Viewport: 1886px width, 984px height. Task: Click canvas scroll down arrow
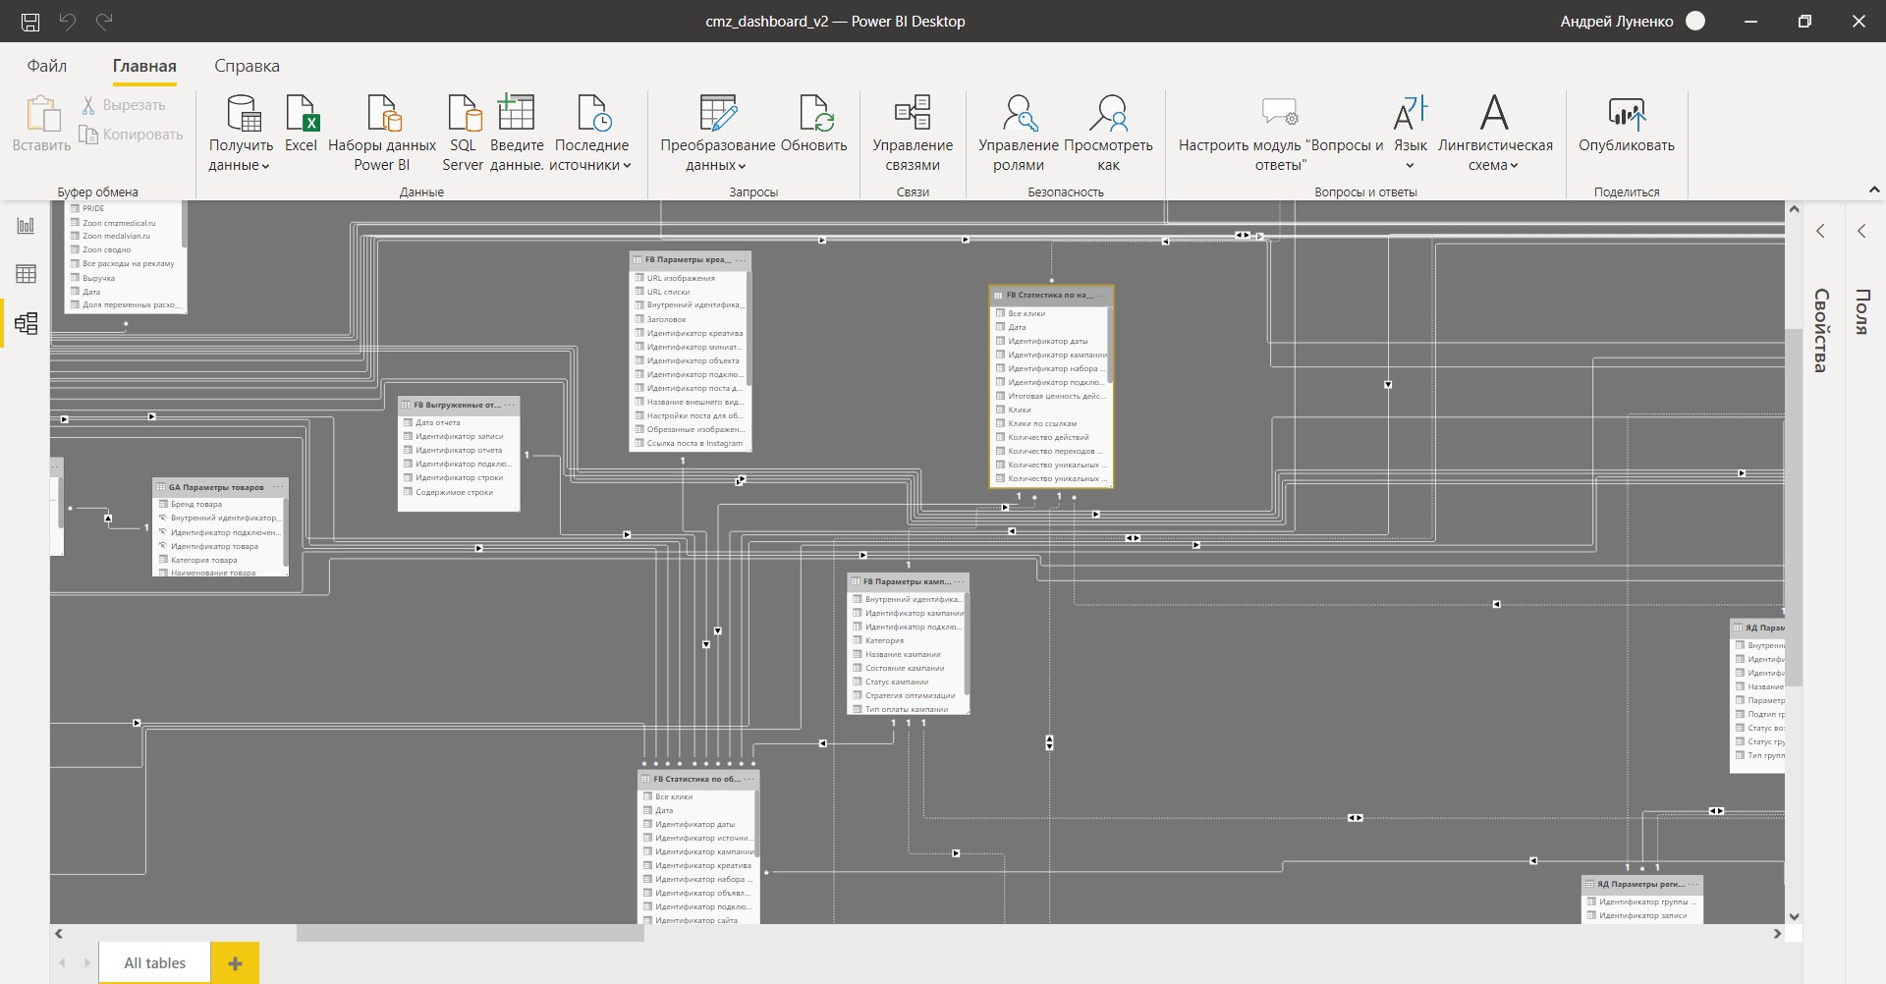1794,916
